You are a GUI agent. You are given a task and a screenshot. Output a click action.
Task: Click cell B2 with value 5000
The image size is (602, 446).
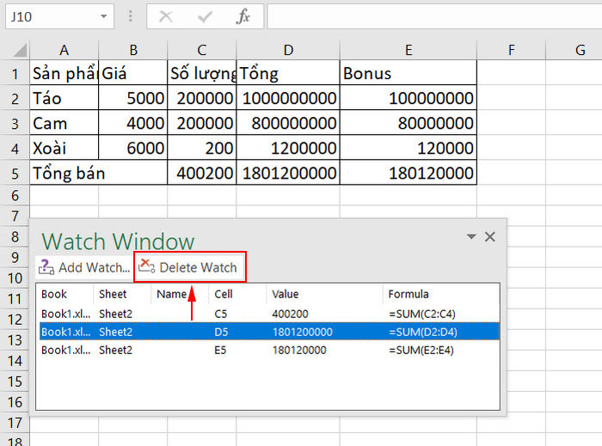pyautogui.click(x=132, y=98)
